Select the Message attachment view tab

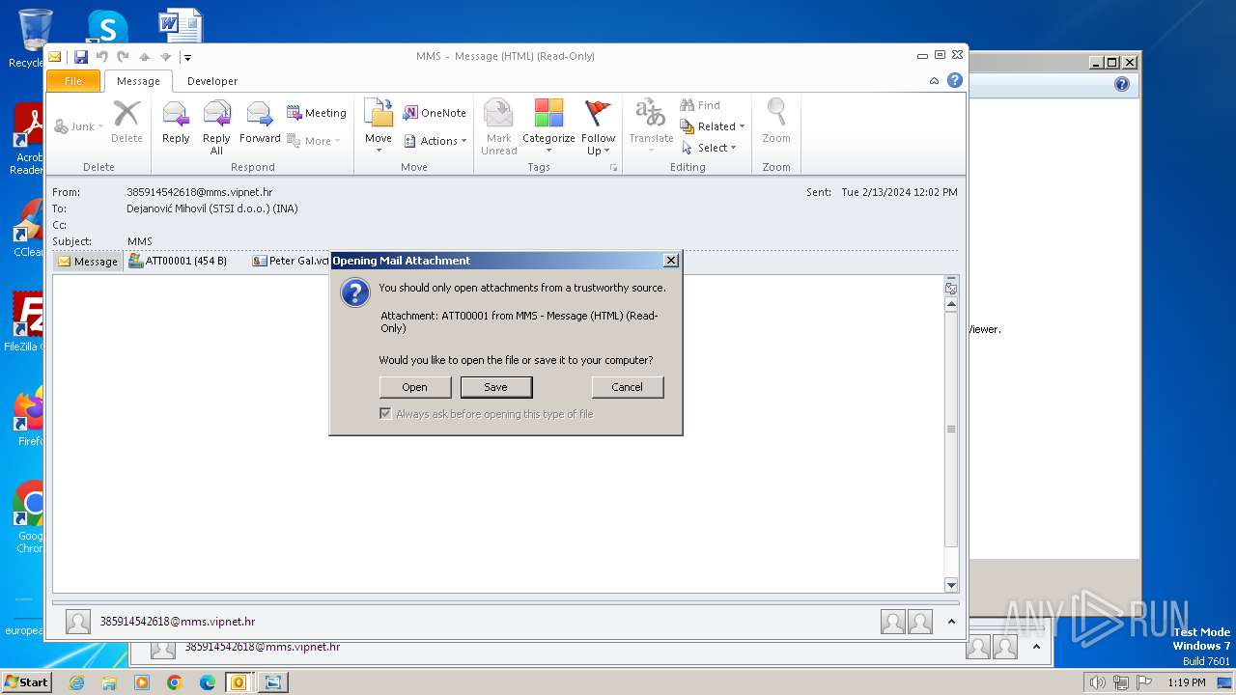[88, 262]
